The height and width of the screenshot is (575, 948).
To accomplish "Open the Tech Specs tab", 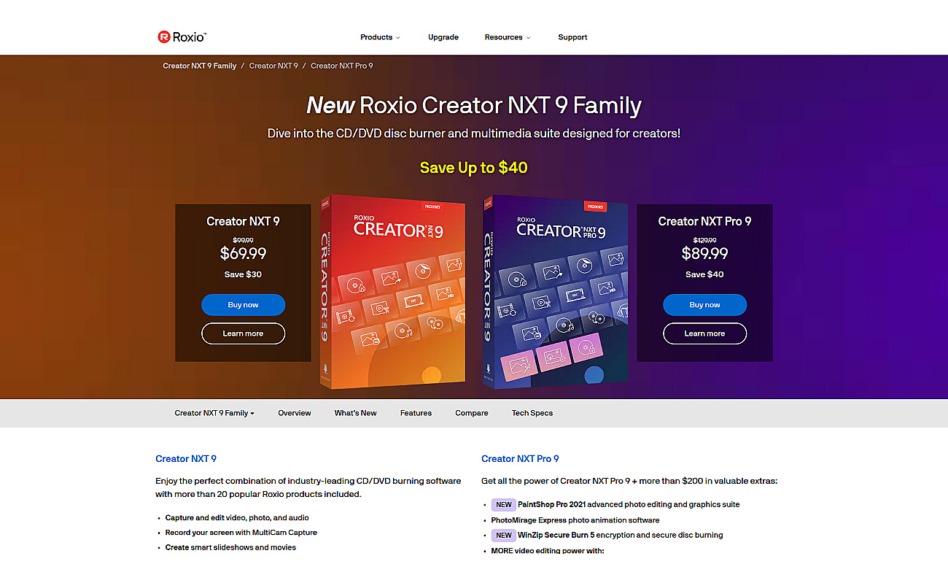I will click(x=532, y=413).
